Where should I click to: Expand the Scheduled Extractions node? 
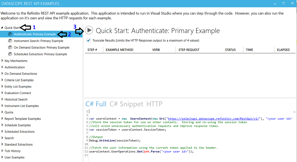2,131
